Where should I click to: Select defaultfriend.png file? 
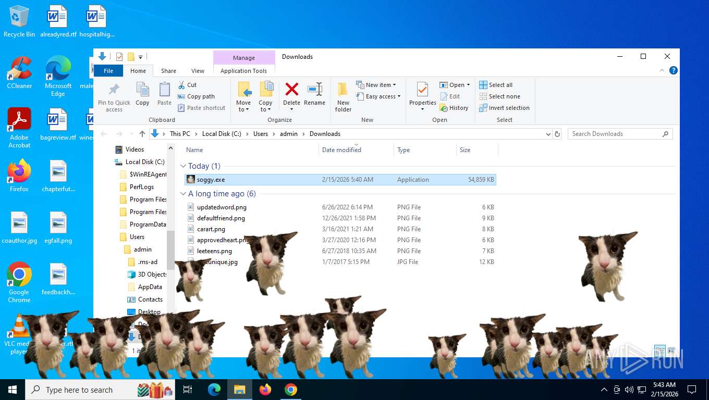pos(340,218)
